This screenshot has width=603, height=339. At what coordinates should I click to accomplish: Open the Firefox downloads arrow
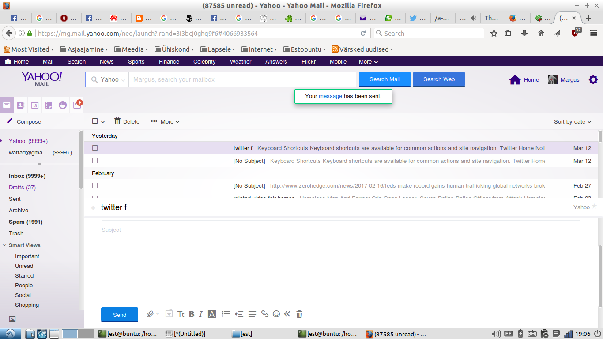click(524, 33)
